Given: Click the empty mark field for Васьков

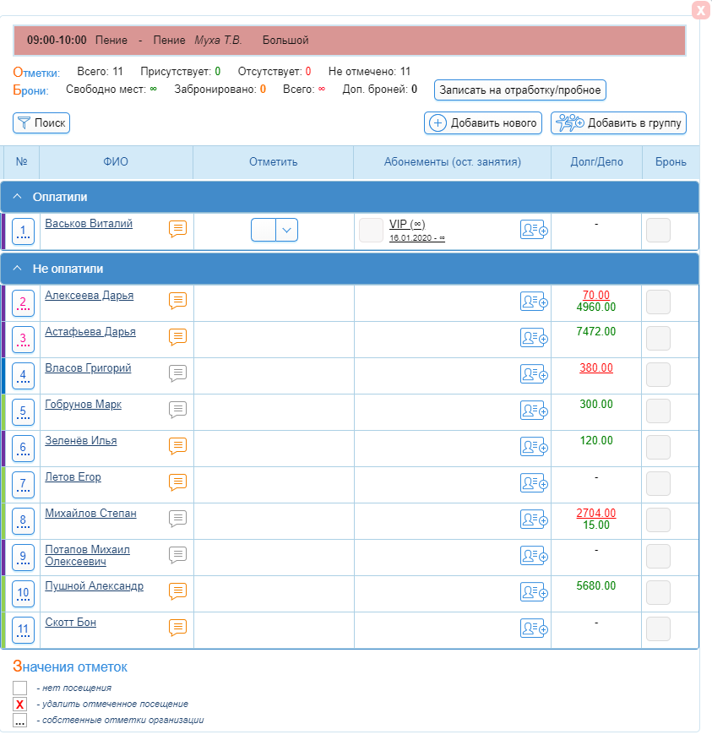Looking at the screenshot, I should click(264, 230).
